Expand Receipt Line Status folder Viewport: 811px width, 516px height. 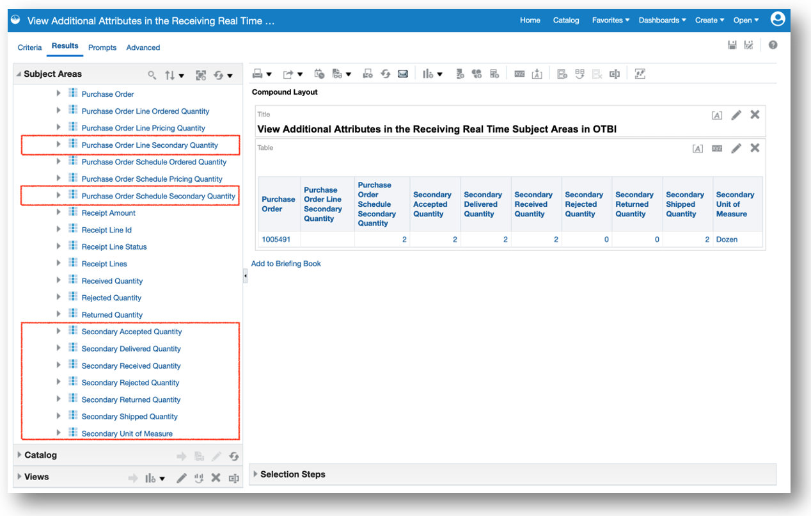(x=58, y=246)
